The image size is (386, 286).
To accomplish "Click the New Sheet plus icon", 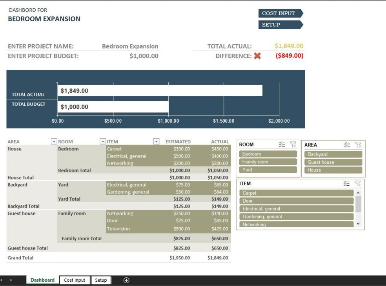I will tap(126, 280).
